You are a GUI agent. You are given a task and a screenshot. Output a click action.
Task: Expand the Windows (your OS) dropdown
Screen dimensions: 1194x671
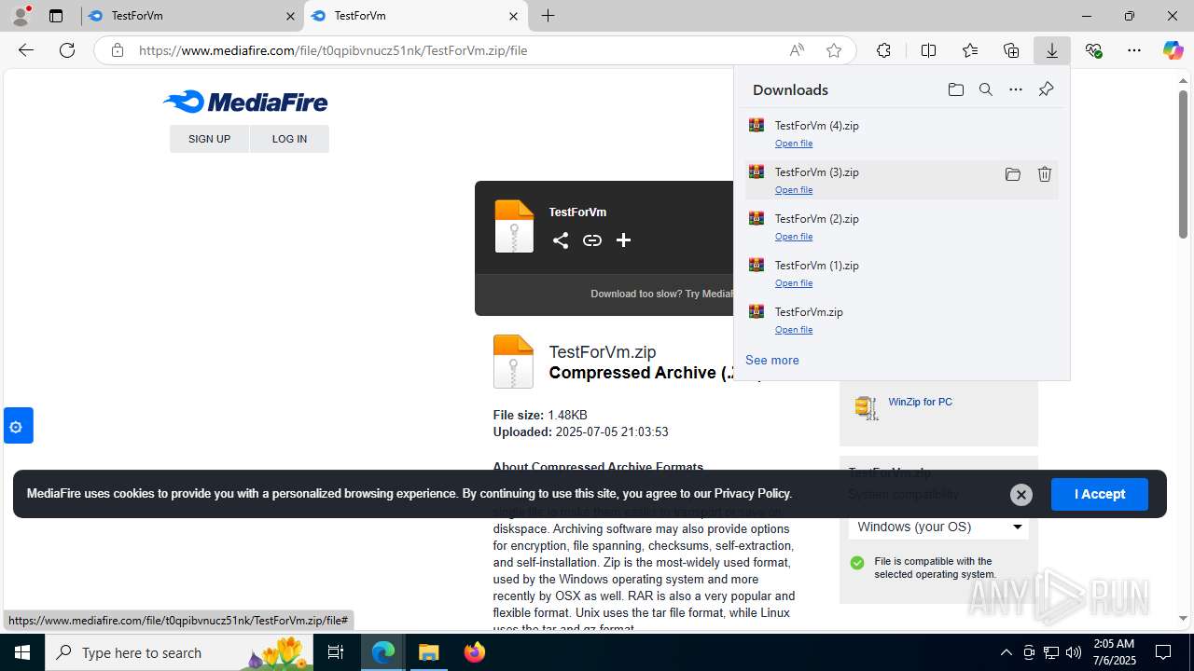(x=938, y=527)
